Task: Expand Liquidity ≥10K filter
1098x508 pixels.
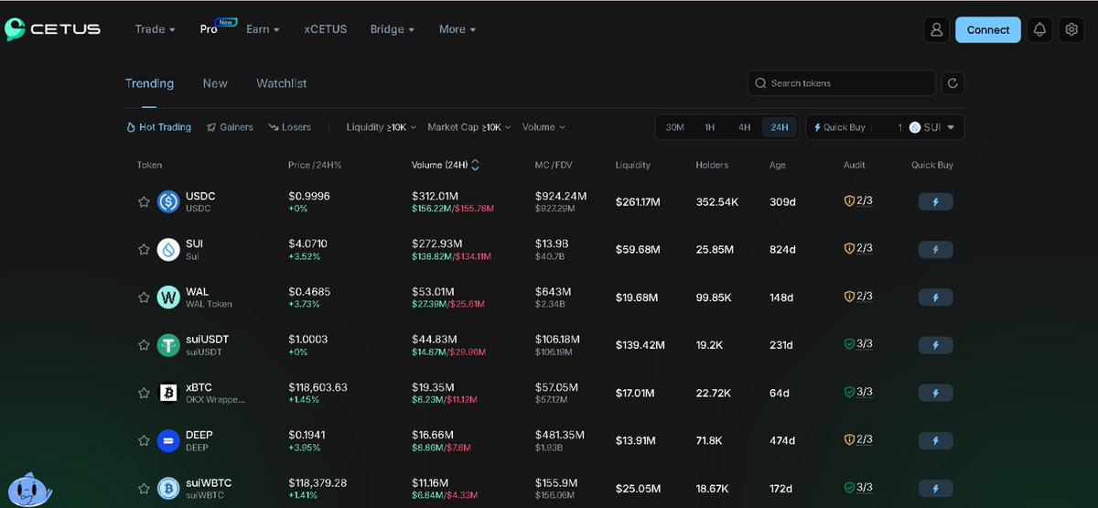Action: [382, 127]
